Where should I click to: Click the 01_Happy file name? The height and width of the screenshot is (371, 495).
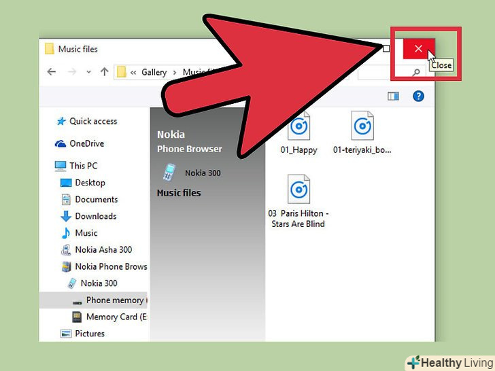(x=298, y=150)
